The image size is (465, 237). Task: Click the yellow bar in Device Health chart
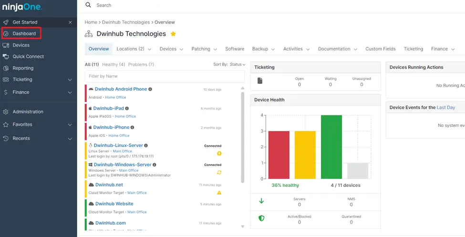[305, 155]
